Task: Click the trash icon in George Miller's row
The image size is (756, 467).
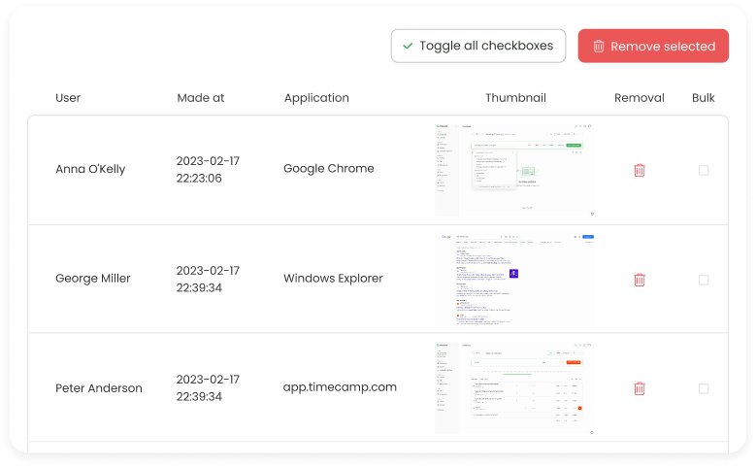Action: [x=639, y=280]
